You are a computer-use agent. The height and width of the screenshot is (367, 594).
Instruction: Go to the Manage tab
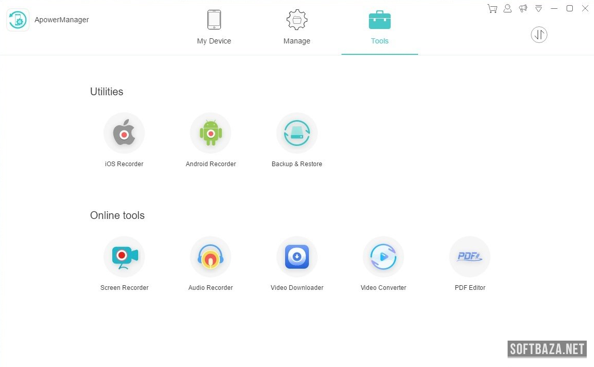point(297,27)
